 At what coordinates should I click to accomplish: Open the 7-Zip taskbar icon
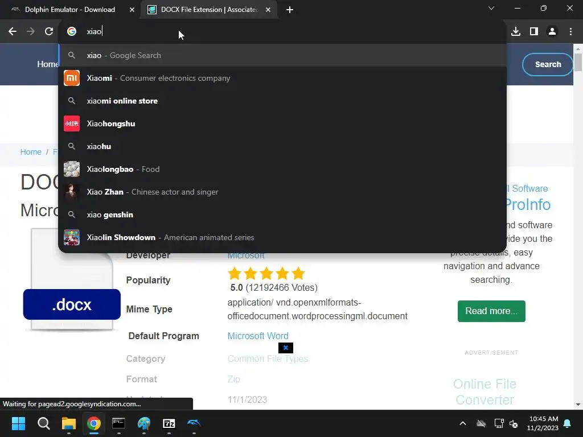point(169,423)
